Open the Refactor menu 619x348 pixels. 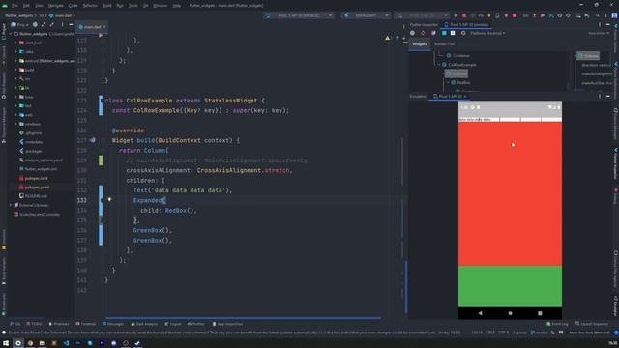(x=90, y=6)
